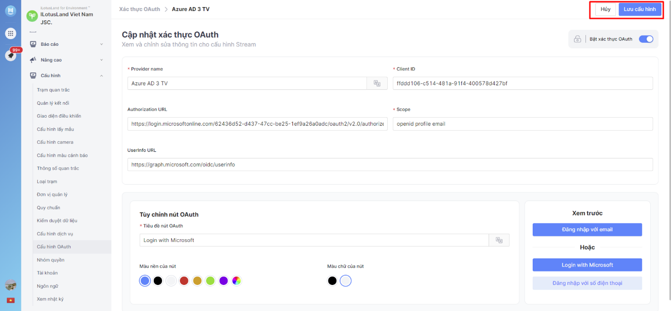Open the notifications rocket icon with 99+ badge
The image size is (671, 311).
10,55
